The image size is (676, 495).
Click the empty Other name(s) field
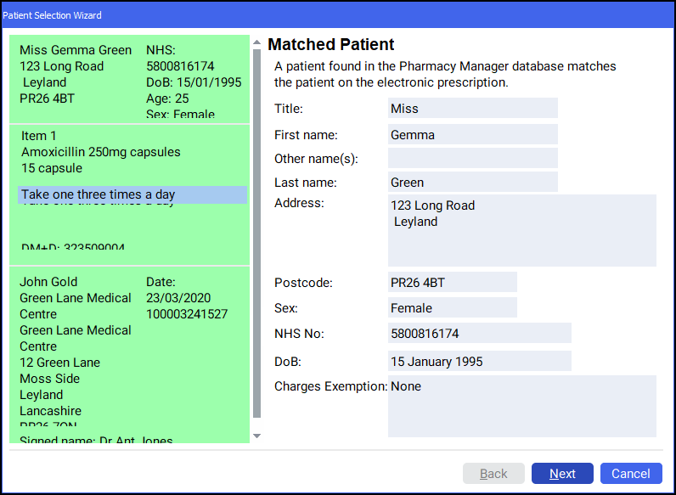(x=472, y=159)
